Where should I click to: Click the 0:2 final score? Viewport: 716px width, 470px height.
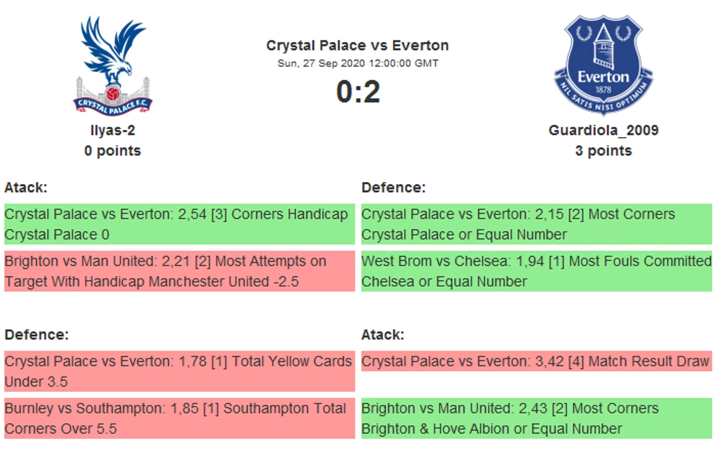coord(358,92)
